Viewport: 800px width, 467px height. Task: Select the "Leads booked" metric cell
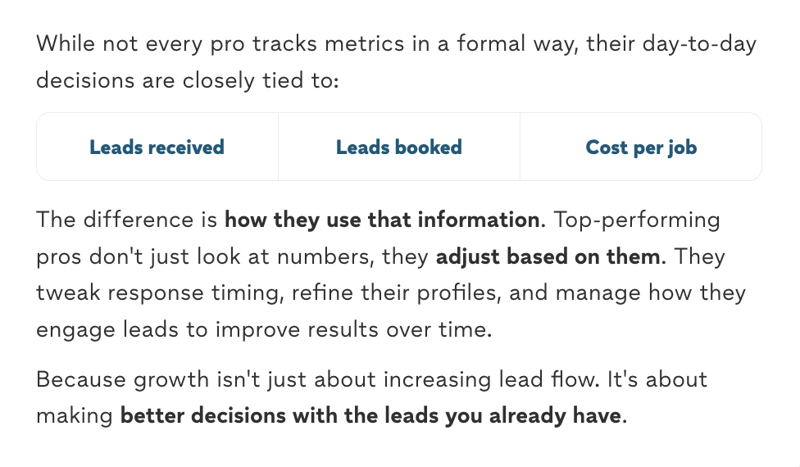click(399, 147)
